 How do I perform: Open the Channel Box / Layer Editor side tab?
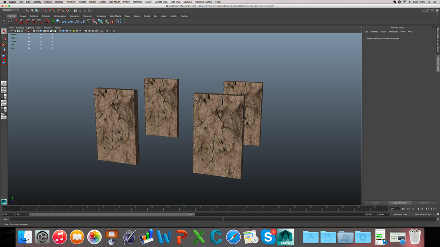click(438, 40)
